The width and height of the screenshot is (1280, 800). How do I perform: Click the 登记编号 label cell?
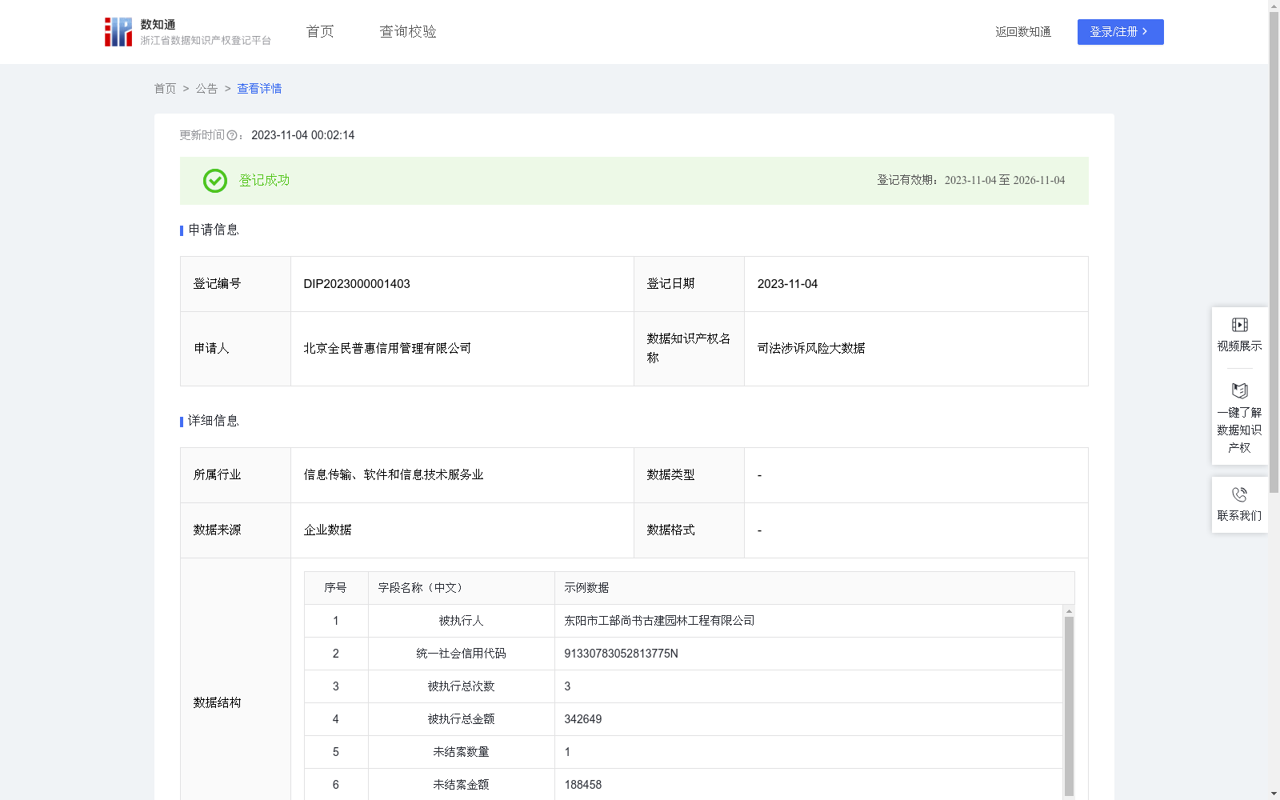point(235,284)
